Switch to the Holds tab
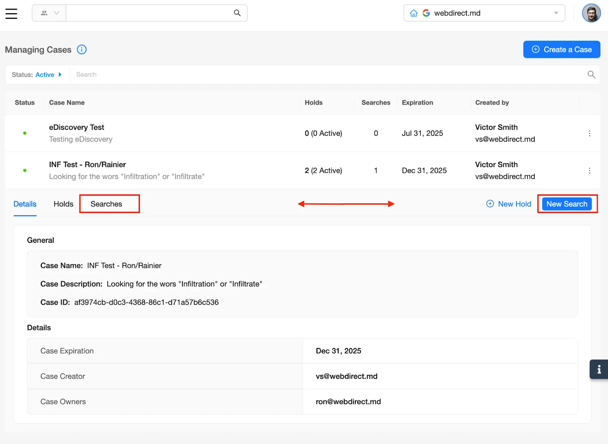This screenshot has width=608, height=444. pos(63,204)
